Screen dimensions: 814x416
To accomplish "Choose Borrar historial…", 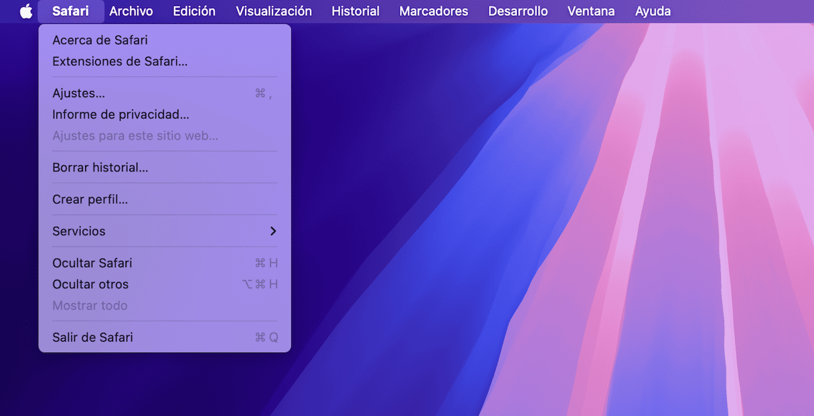I will (165, 167).
